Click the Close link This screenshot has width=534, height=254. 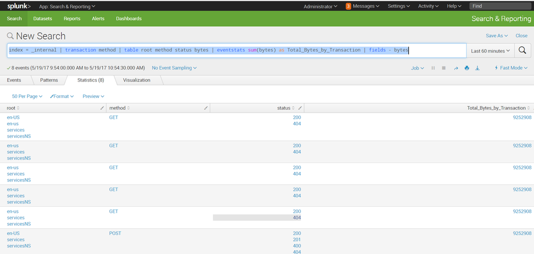[521, 35]
